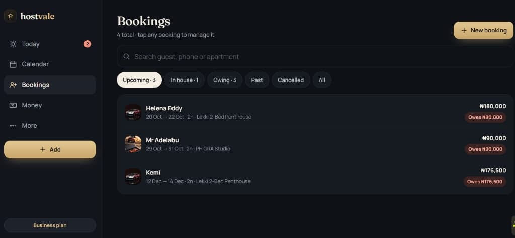Screen dimensions: 515x238
Task: Filter by Upcoming · 3
Action: click(x=139, y=80)
